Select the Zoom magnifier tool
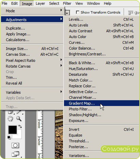 pyautogui.click(x=19, y=119)
